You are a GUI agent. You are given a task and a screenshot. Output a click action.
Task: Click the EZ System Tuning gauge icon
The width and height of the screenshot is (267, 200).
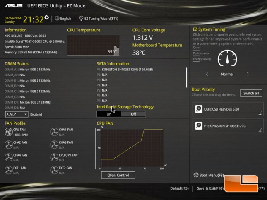227,58
